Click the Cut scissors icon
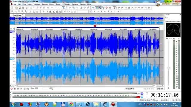 [31, 8]
